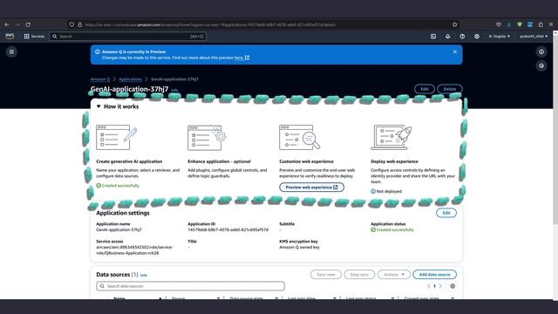
Task: Click the green shield extension icon
Action: tap(520, 24)
